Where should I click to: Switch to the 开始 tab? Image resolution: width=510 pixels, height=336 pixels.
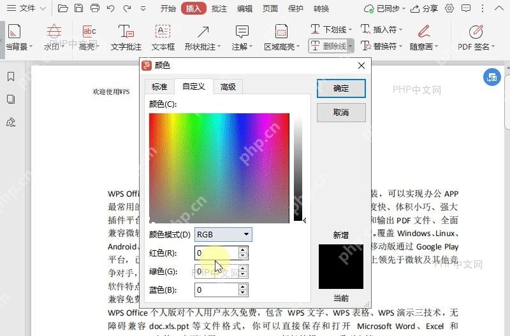pos(168,8)
